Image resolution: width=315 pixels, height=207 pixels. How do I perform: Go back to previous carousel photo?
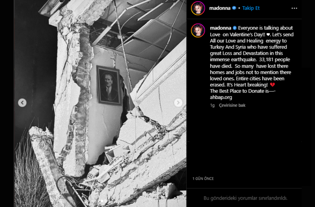(22, 103)
